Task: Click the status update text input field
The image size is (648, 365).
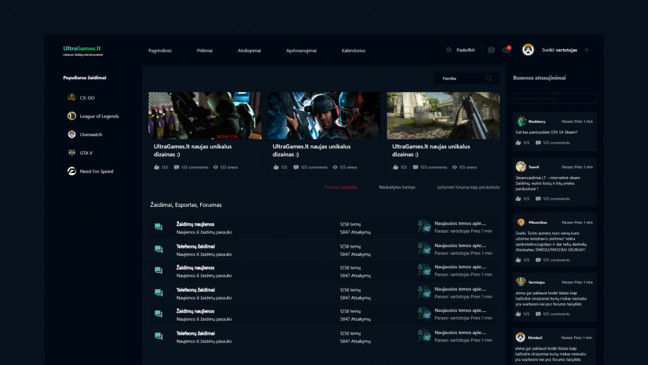Action: pyautogui.click(x=555, y=99)
